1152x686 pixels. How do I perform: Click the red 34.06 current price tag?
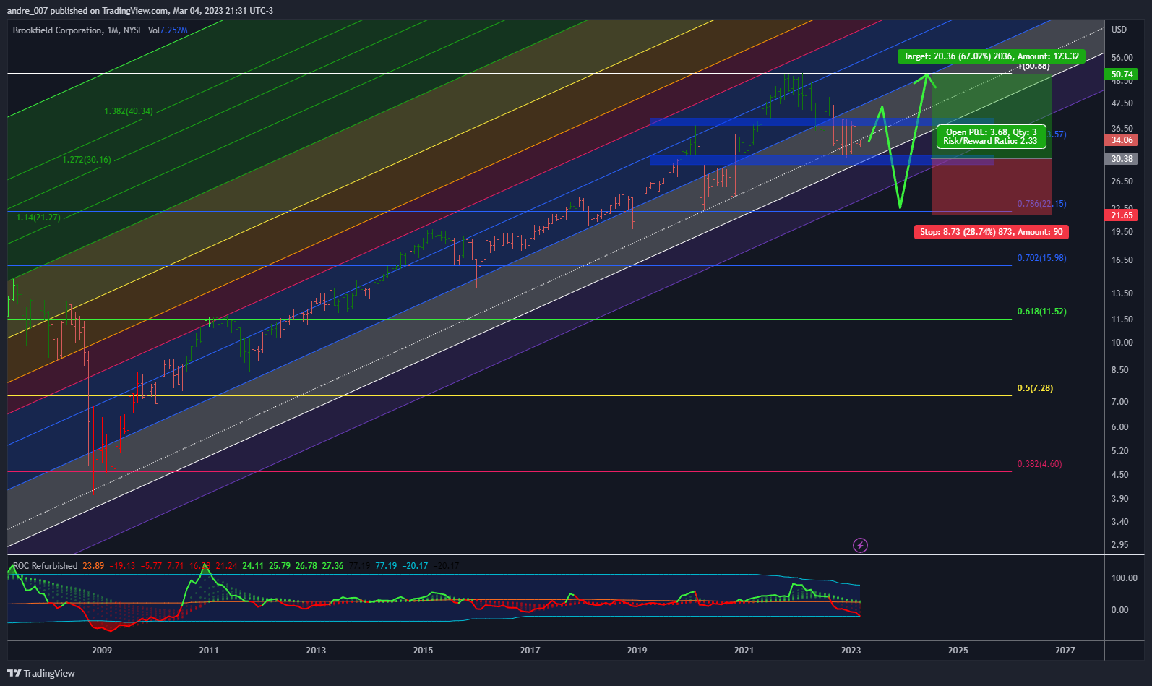[x=1122, y=140]
